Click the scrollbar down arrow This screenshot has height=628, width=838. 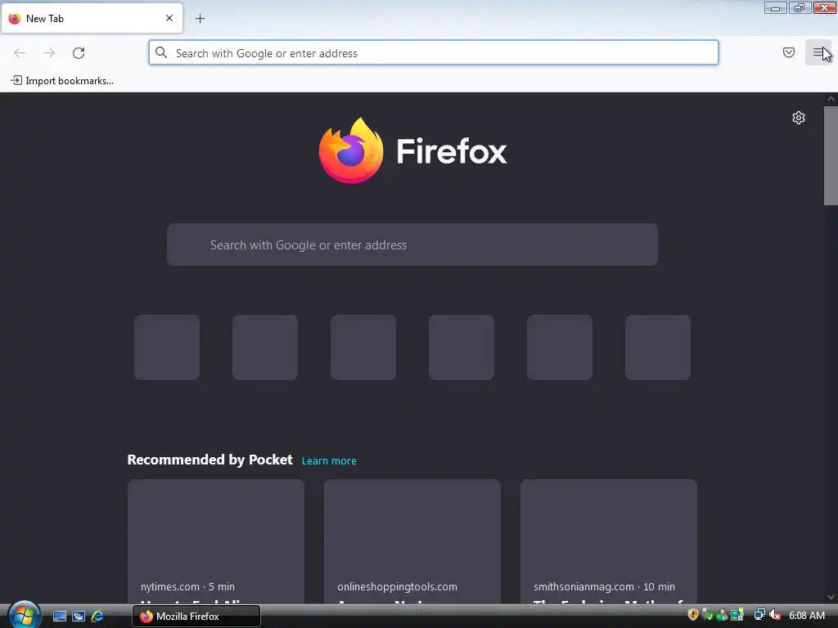pyautogui.click(x=831, y=597)
